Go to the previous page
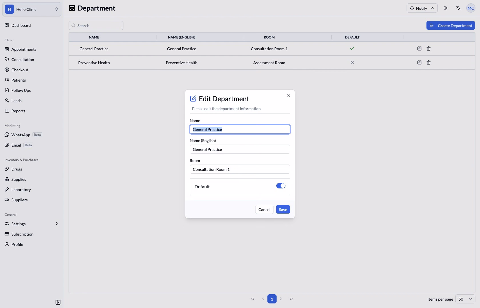The image size is (480, 308). 263,299
